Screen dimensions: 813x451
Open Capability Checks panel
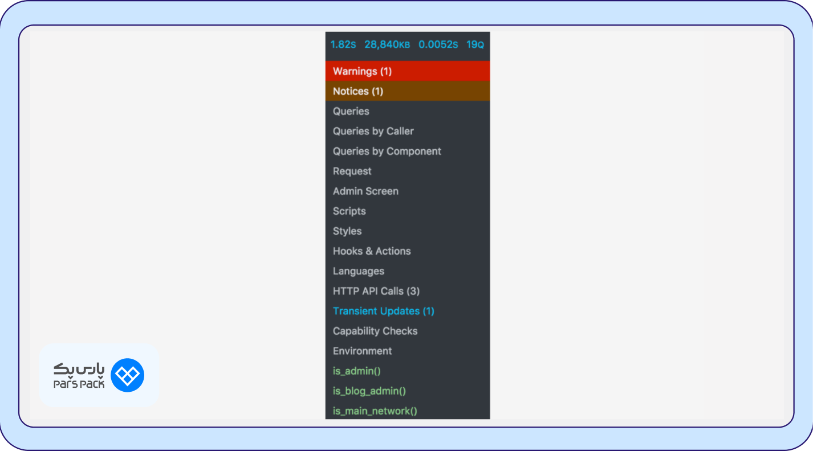click(x=375, y=331)
